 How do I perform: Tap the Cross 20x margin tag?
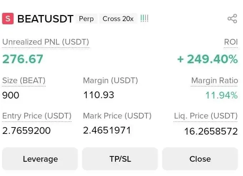tap(118, 19)
